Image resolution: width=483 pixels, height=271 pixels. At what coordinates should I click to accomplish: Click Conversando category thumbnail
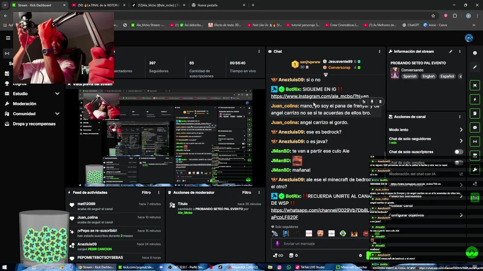coord(395,73)
